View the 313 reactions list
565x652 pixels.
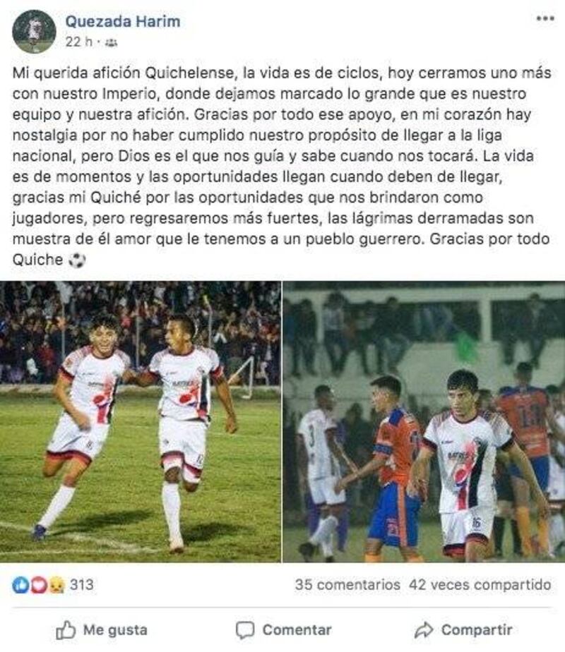point(81,585)
